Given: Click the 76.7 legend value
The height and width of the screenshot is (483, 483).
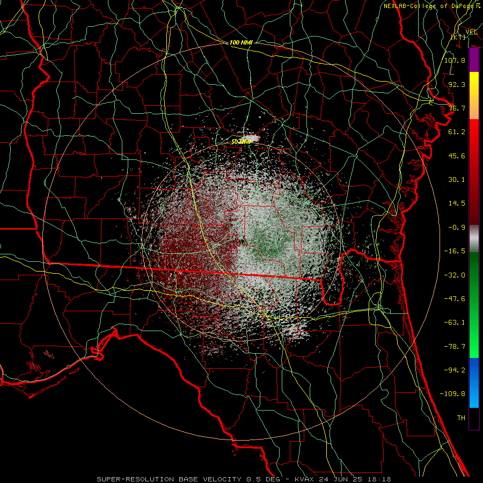Looking at the screenshot, I should (x=457, y=108).
